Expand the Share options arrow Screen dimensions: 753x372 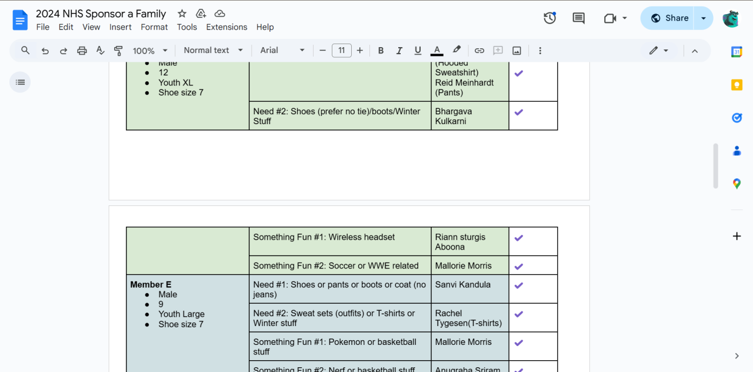coord(704,18)
